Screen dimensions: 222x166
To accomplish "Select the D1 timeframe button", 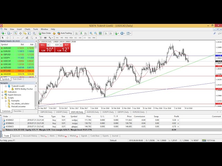I will point(85,37).
